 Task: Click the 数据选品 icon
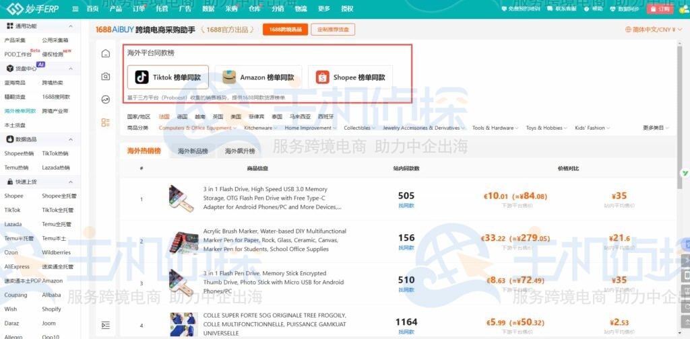click(x=10, y=139)
